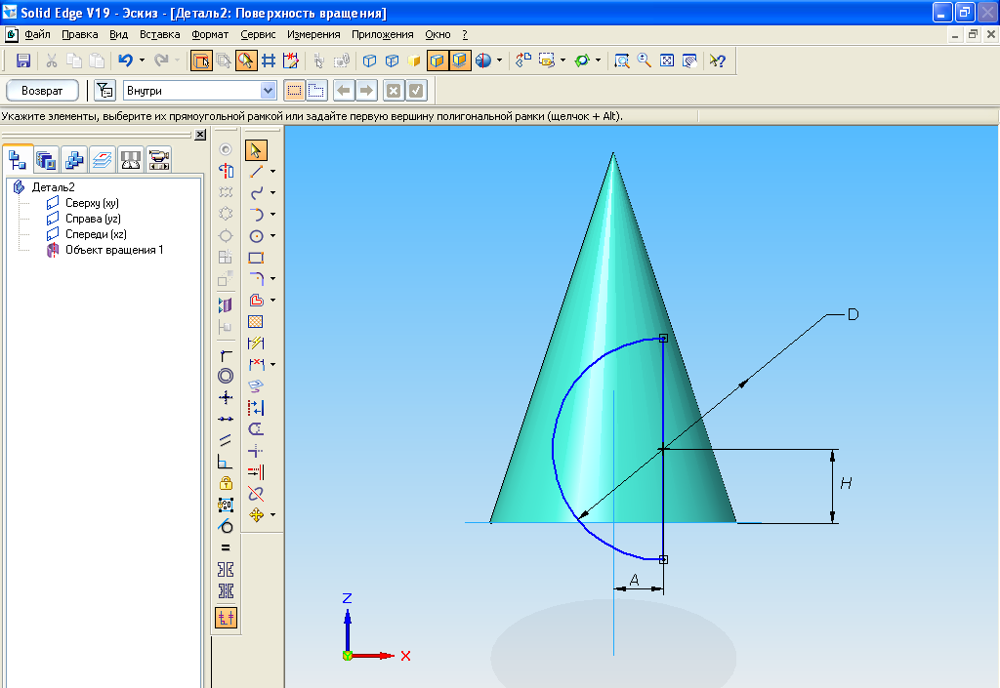
Task: Expand the circle tool flyout arrow
Action: [x=272, y=236]
